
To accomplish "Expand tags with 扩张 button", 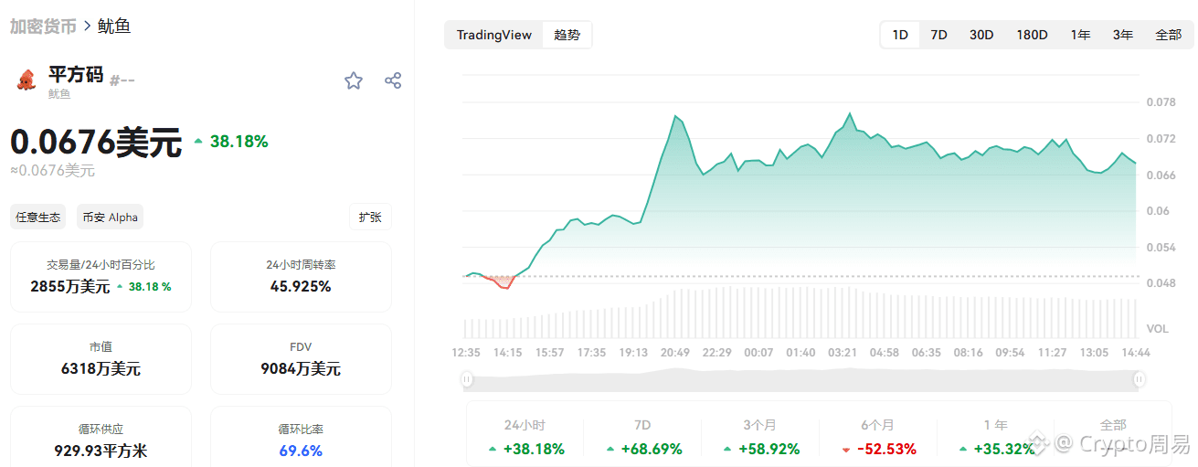I will tap(370, 217).
